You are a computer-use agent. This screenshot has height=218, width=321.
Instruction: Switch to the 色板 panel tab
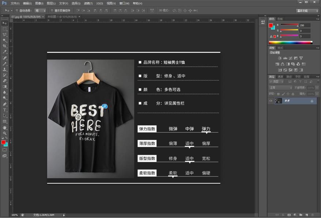click(x=280, y=19)
